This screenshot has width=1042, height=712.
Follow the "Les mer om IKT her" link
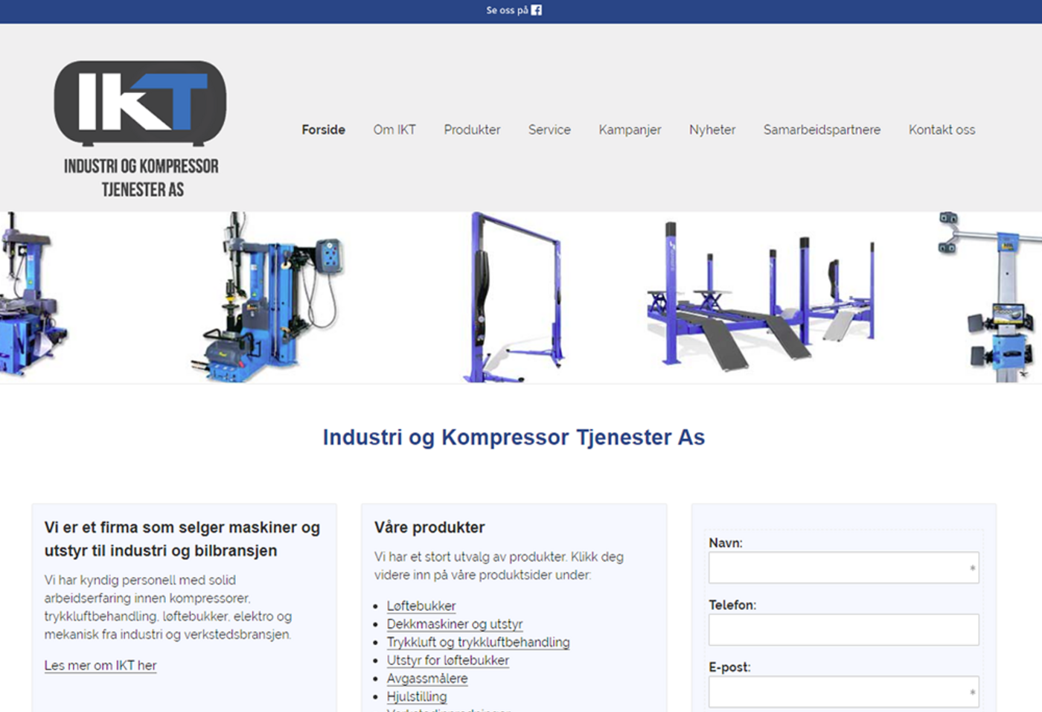click(x=100, y=665)
